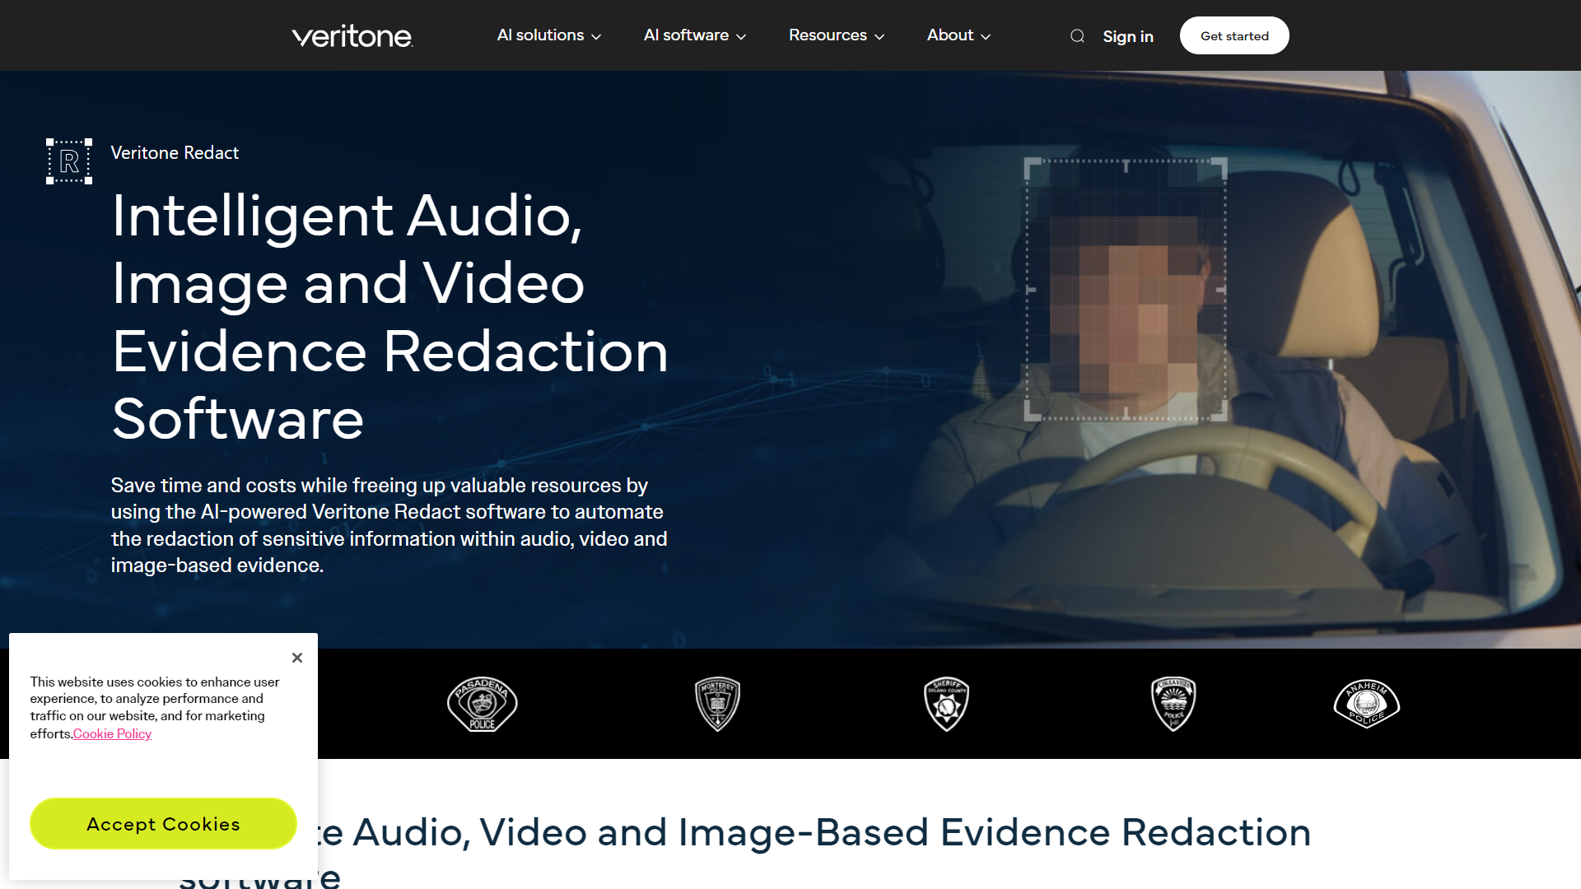Open the Cookie Policy link
The width and height of the screenshot is (1581, 889).
[x=111, y=733]
